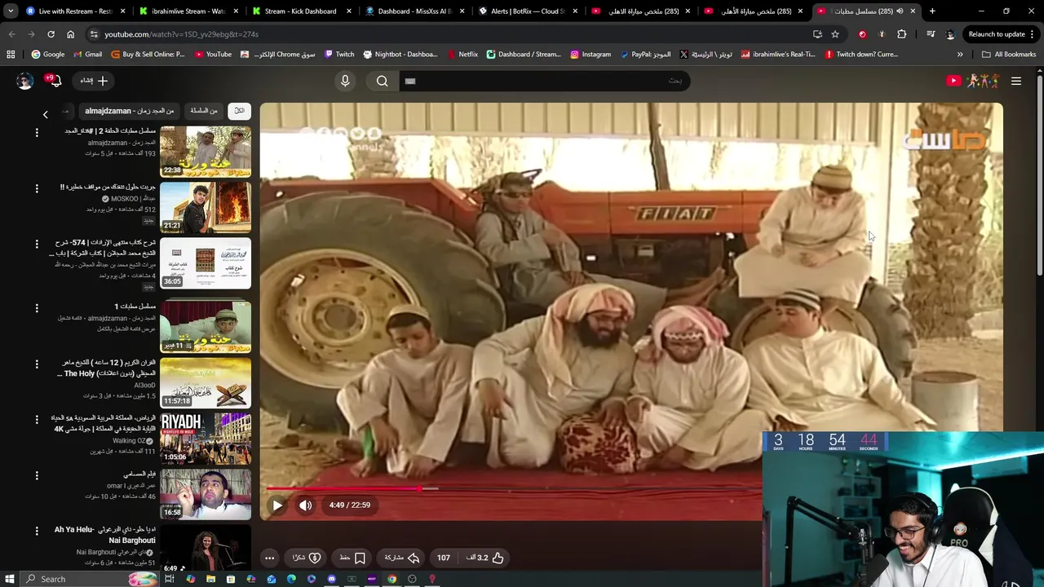The image size is (1044, 587).
Task: Bookmark this page with star icon
Action: [835, 34]
